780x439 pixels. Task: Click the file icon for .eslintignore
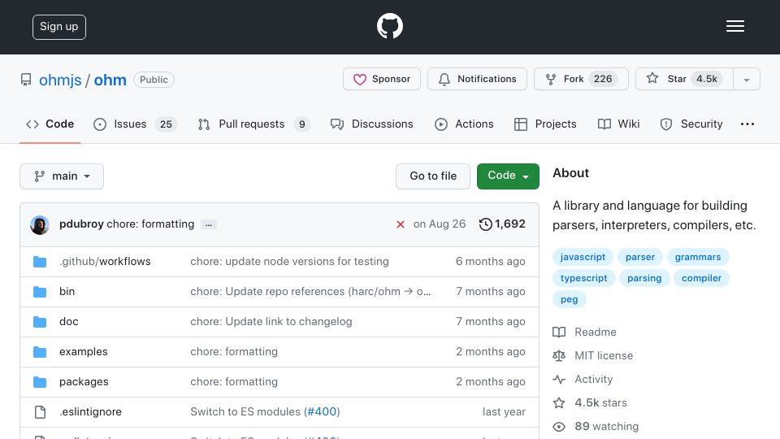click(40, 412)
